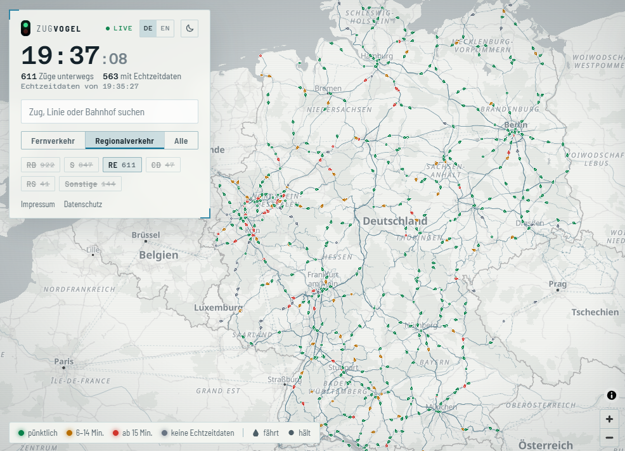This screenshot has width=625, height=451.
Task: Focus the train, line or station search field
Action: (110, 111)
